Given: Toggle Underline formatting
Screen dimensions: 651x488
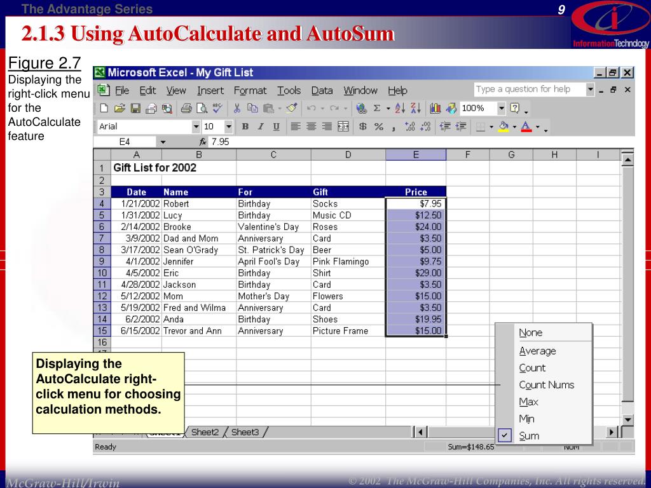Looking at the screenshot, I should pos(277,126).
